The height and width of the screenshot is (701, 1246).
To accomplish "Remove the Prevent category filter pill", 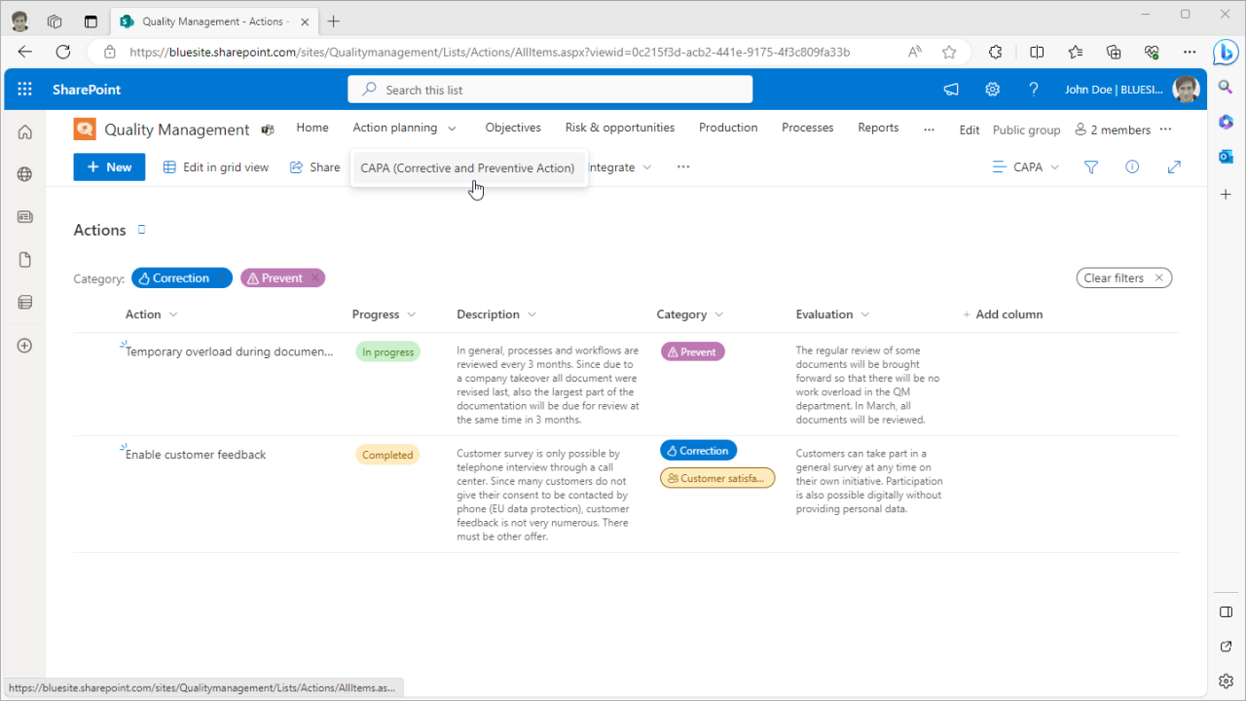I will click(x=313, y=278).
